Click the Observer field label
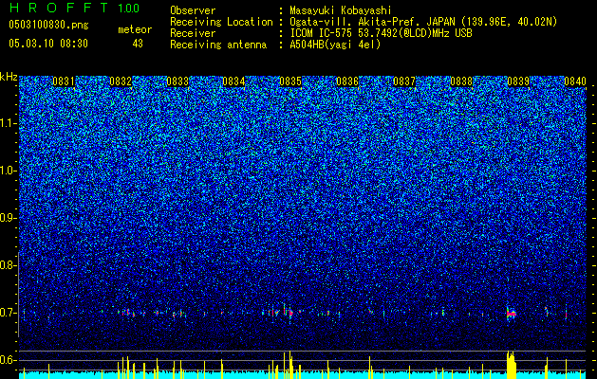This screenshot has height=379, width=597. click(193, 10)
